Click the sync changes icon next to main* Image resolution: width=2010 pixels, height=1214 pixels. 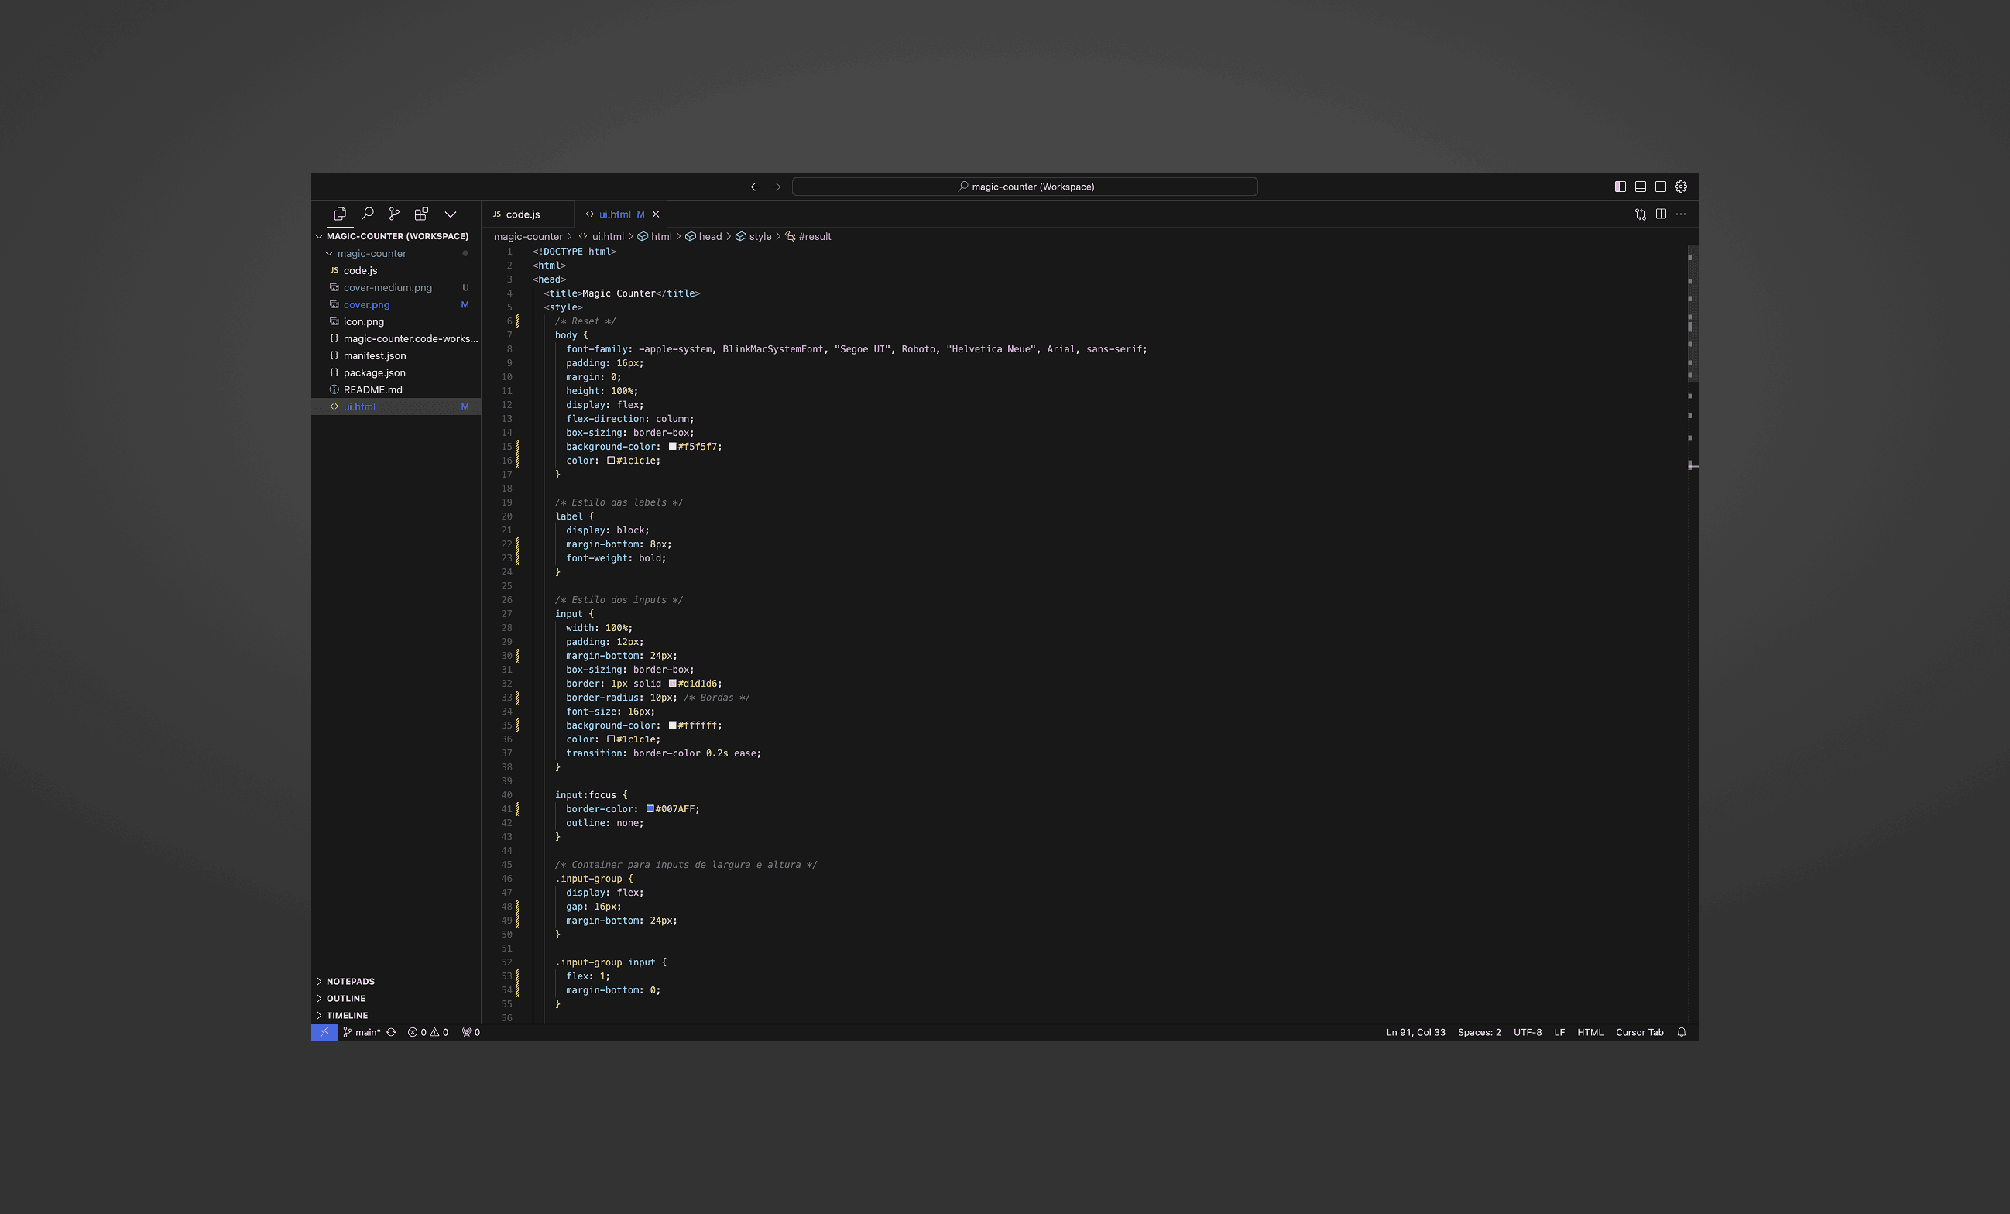coord(392,1032)
